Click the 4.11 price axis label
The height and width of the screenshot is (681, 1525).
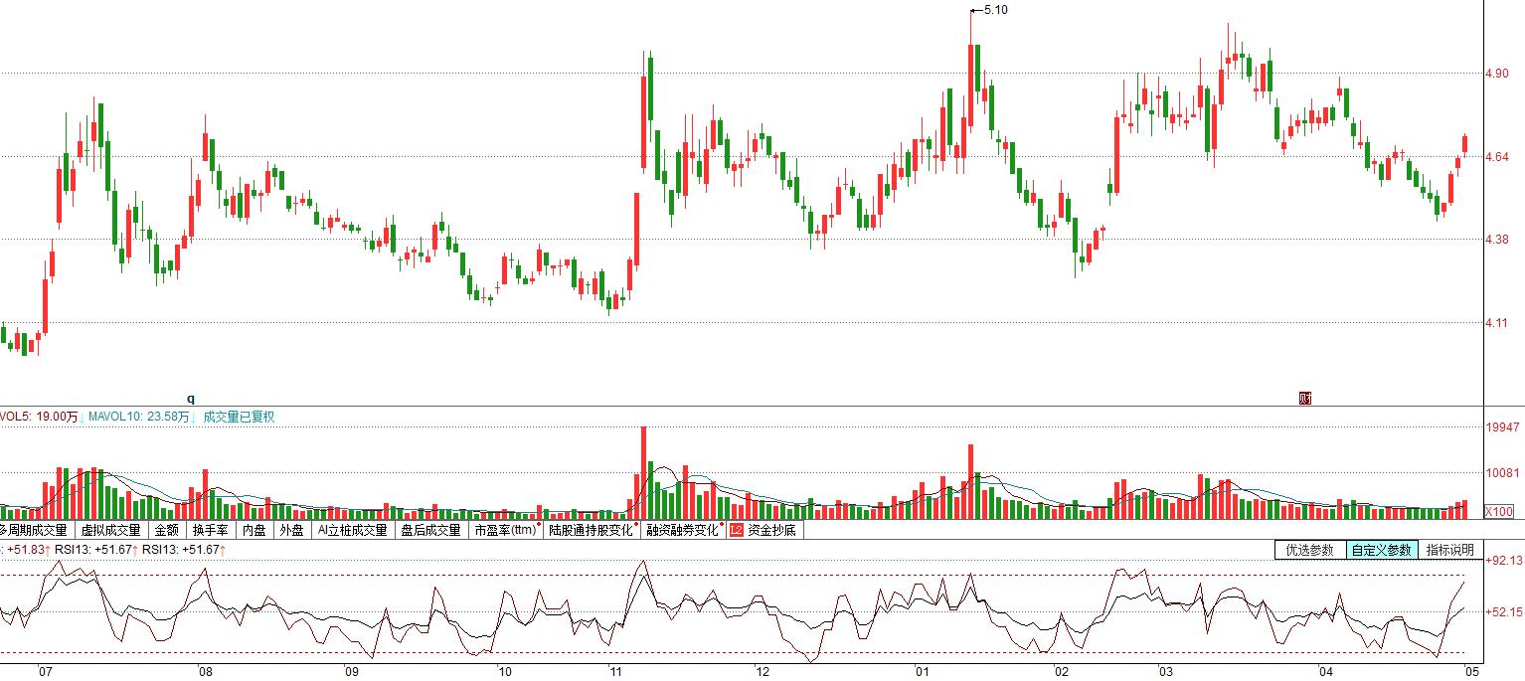(1497, 323)
